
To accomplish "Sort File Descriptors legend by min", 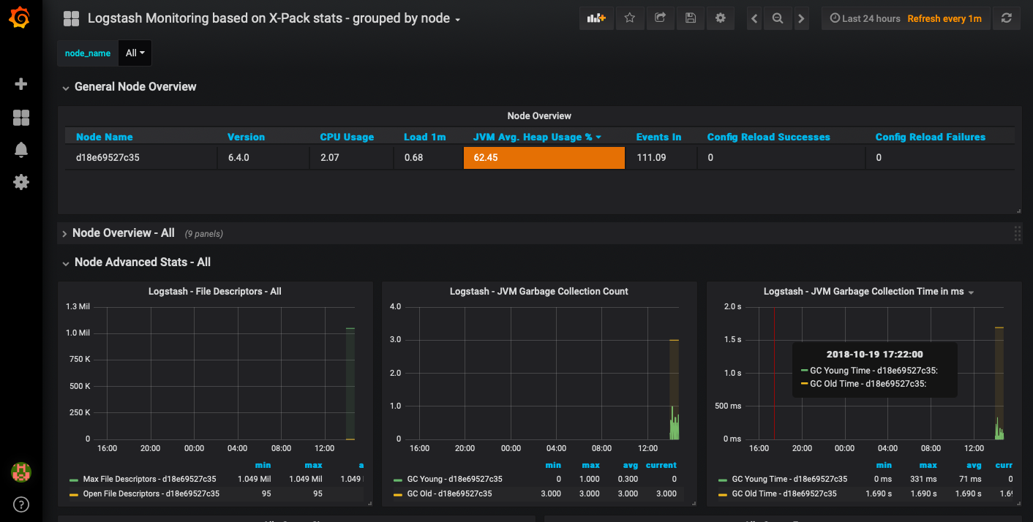I will [263, 465].
